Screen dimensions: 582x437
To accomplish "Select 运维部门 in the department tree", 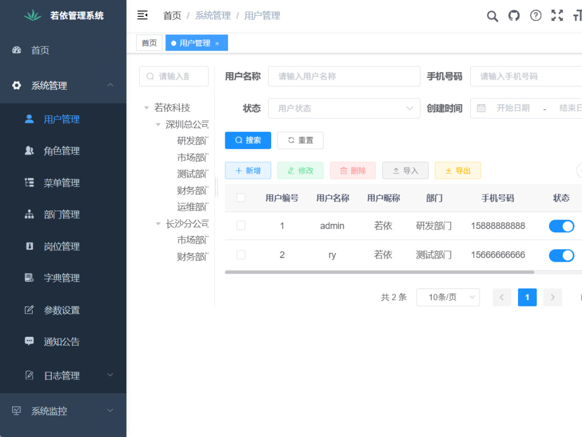I will [193, 207].
